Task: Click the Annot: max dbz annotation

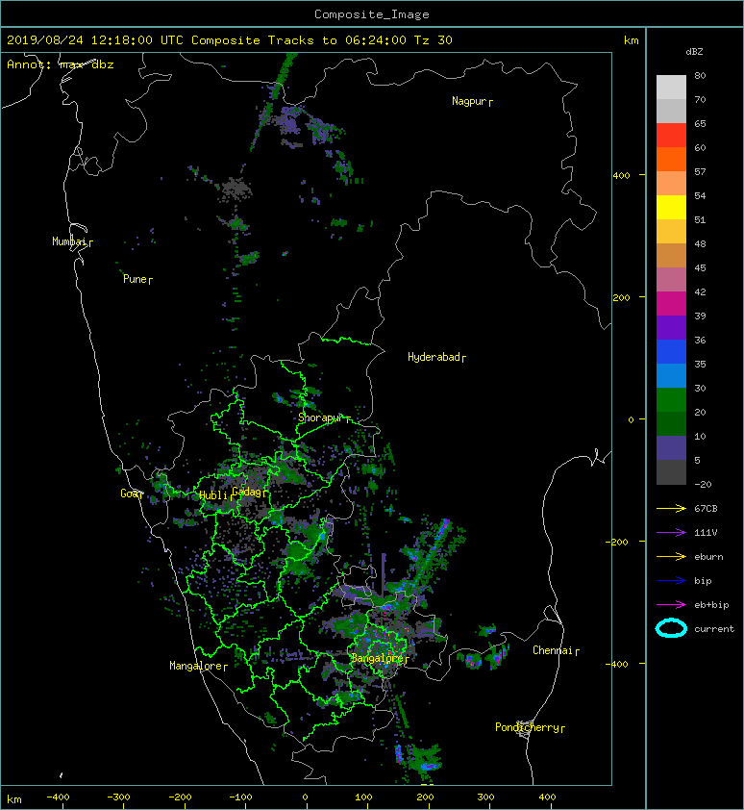Action: click(61, 64)
